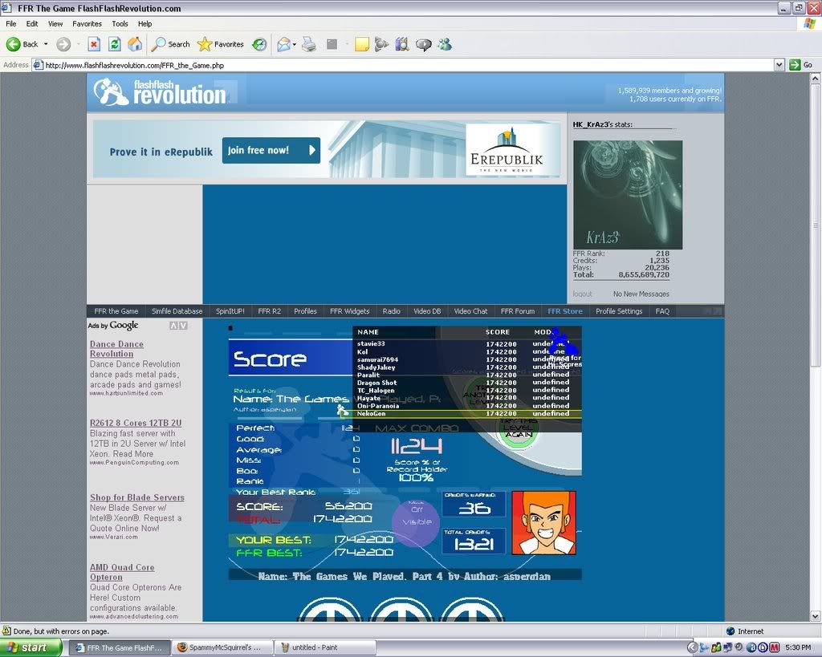This screenshot has width=822, height=657.
Task: Click the Messenger people icon in toolbar
Action: pos(444,44)
